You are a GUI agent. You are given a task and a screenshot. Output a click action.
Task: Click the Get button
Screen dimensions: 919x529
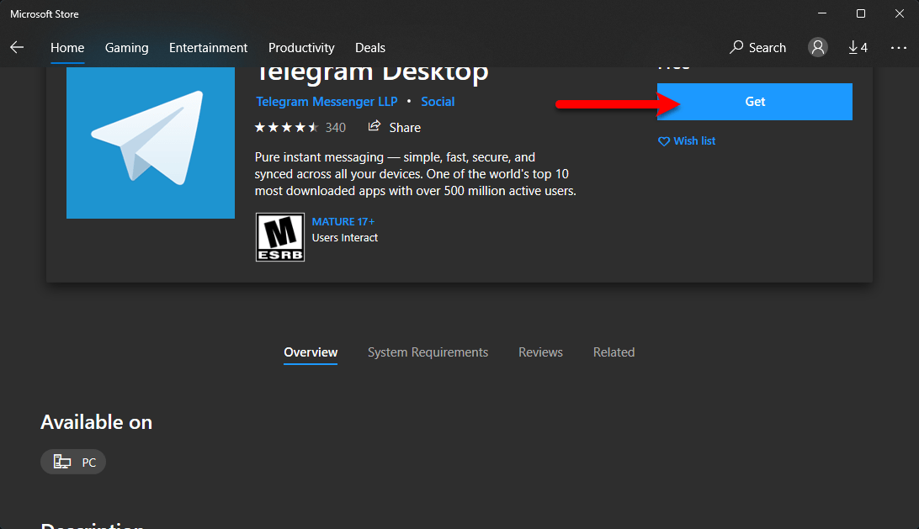(x=754, y=102)
